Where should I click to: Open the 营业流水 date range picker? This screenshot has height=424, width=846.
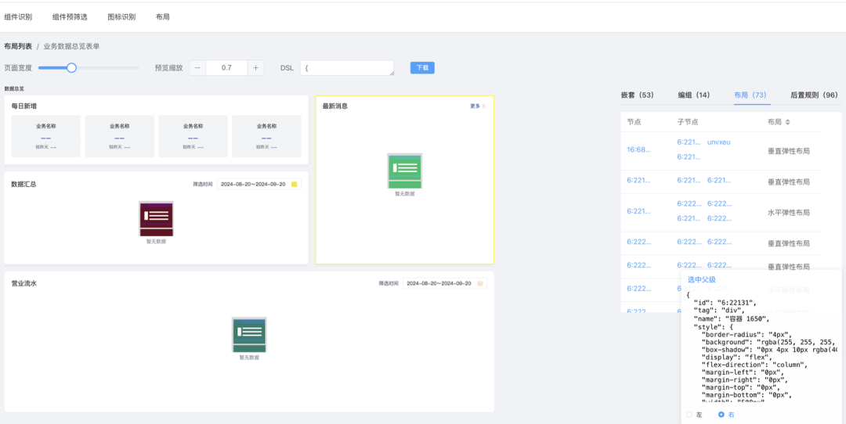point(438,283)
